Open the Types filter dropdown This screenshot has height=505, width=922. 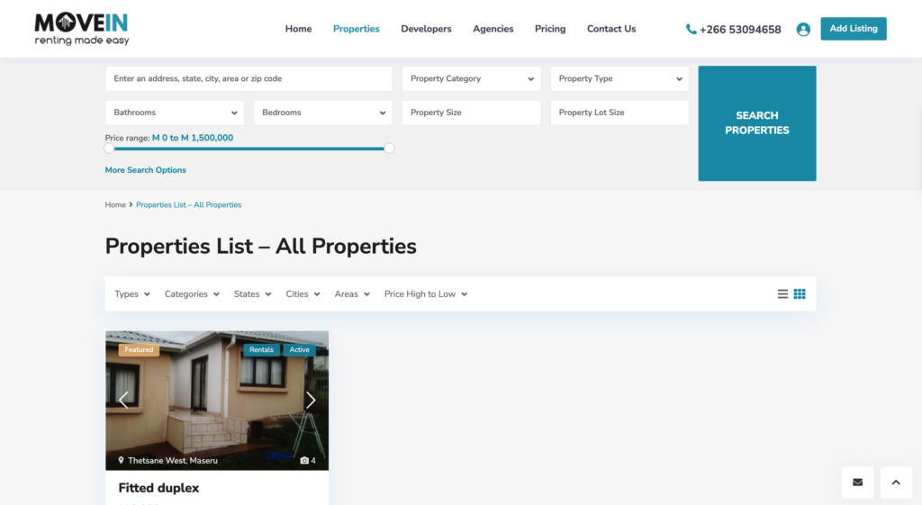tap(132, 294)
